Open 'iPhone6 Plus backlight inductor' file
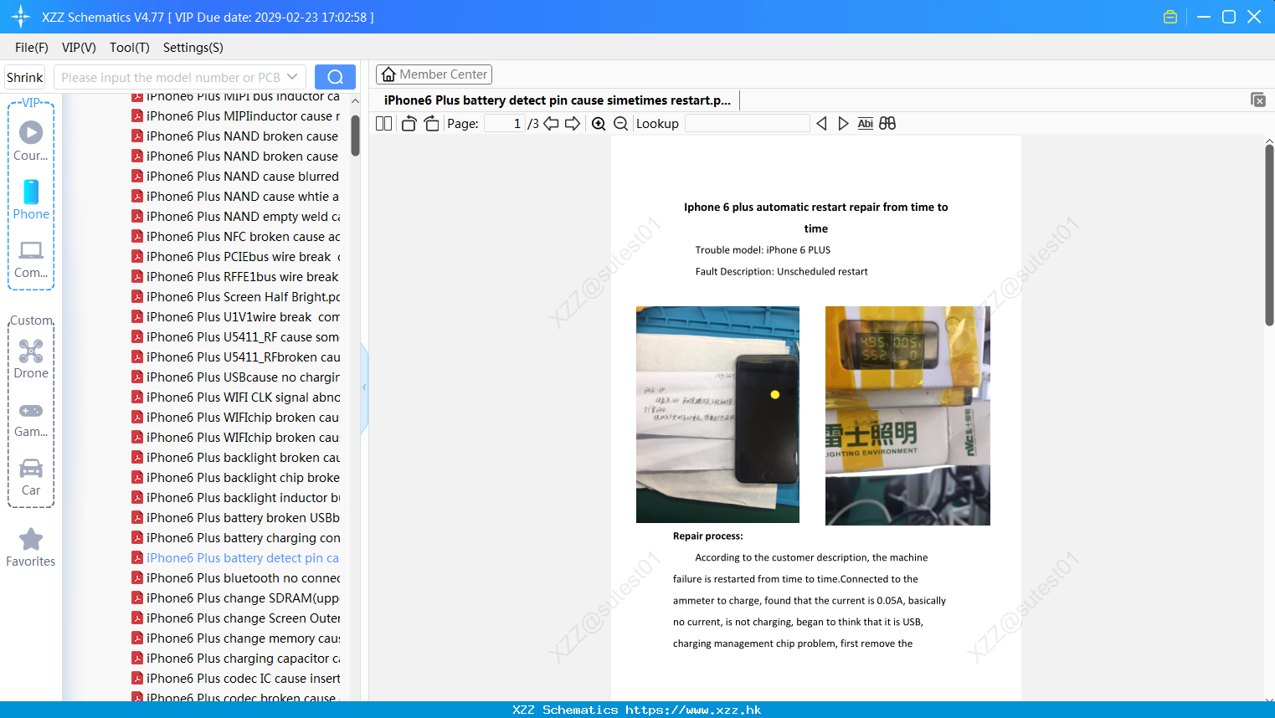This screenshot has height=718, width=1275. pos(236,498)
